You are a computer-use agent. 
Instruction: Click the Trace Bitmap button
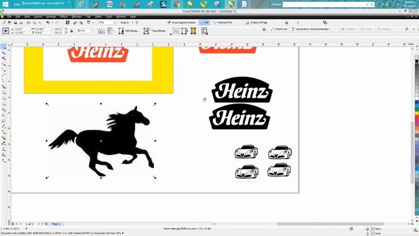point(155,31)
